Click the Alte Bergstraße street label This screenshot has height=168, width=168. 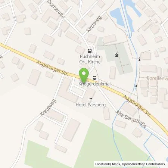(131, 119)
